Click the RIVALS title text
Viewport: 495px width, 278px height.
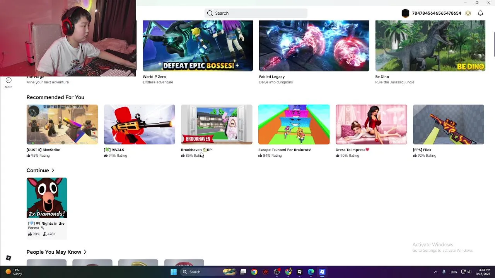click(114, 150)
